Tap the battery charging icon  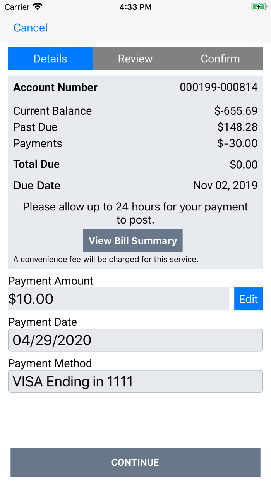tap(258, 7)
